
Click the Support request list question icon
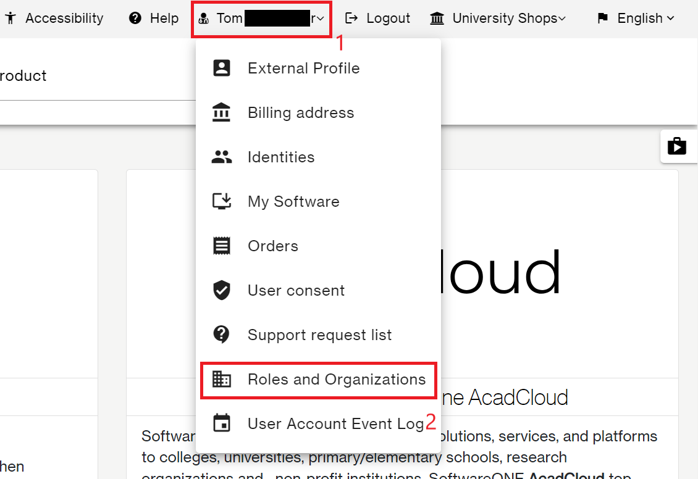(x=221, y=335)
